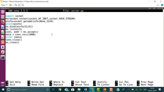Expand the power options arrow beside Pause
164x92 pixels.
[x=13, y=5]
